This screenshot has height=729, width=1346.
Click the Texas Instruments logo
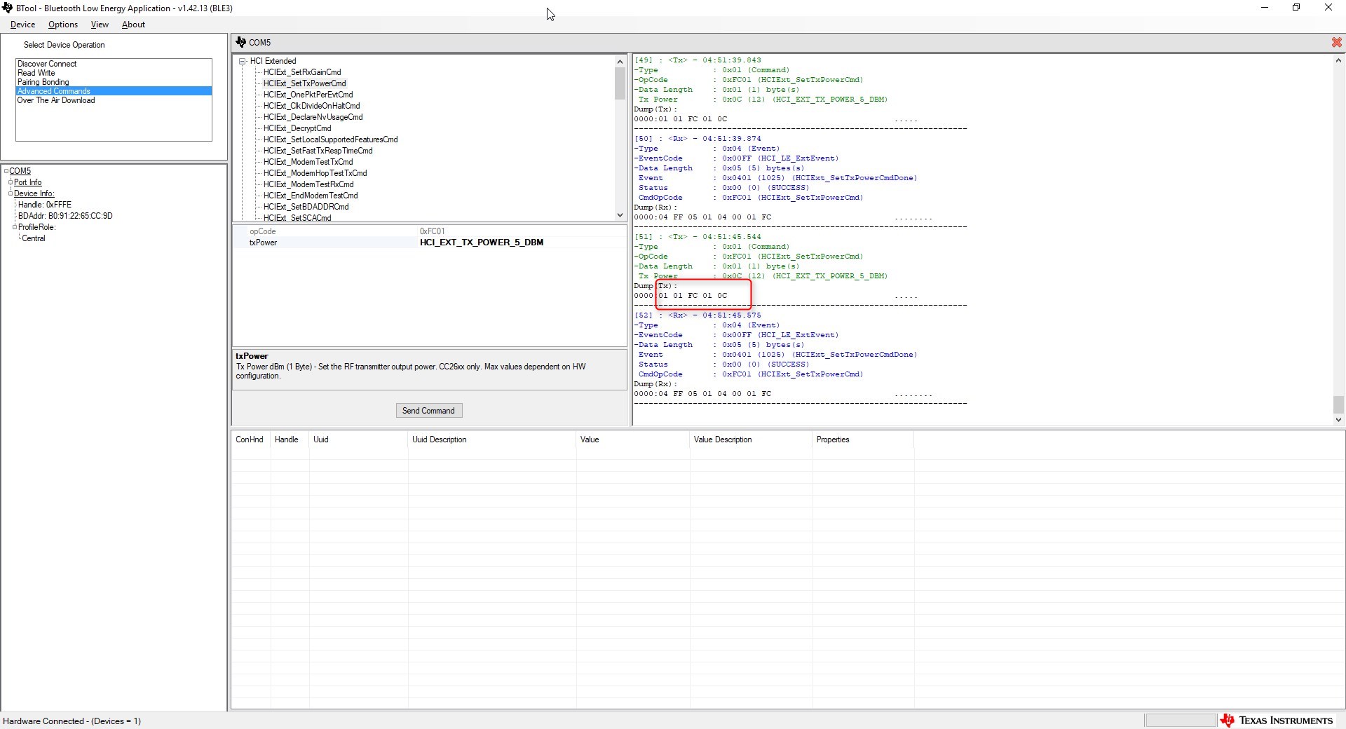tap(1276, 721)
